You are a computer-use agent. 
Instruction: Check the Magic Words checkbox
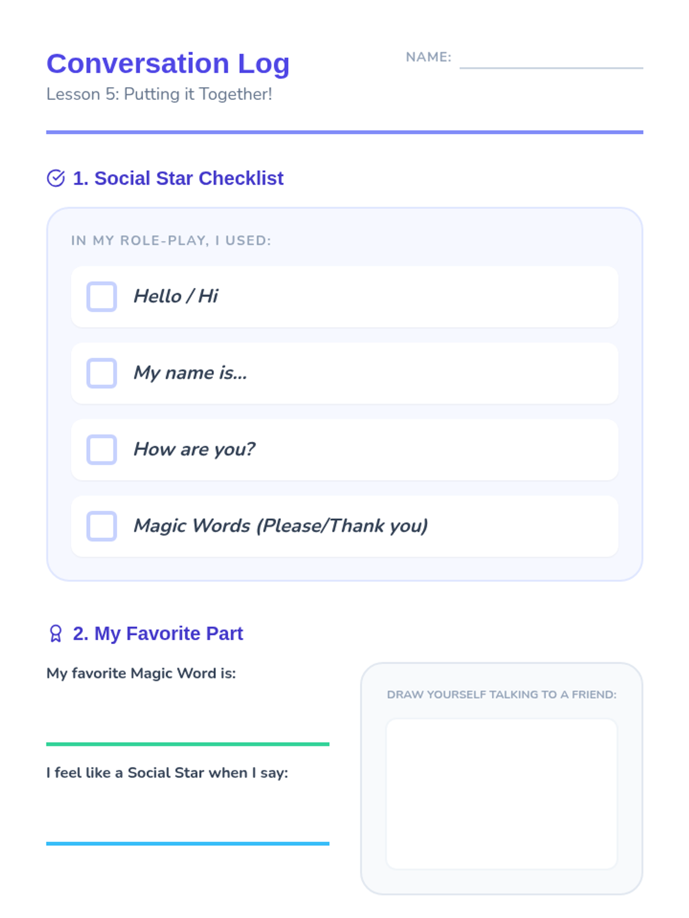(x=102, y=526)
